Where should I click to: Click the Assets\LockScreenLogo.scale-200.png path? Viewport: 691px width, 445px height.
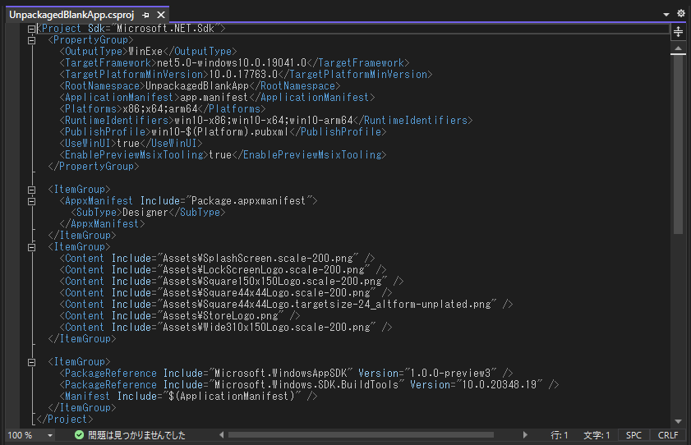click(x=264, y=270)
